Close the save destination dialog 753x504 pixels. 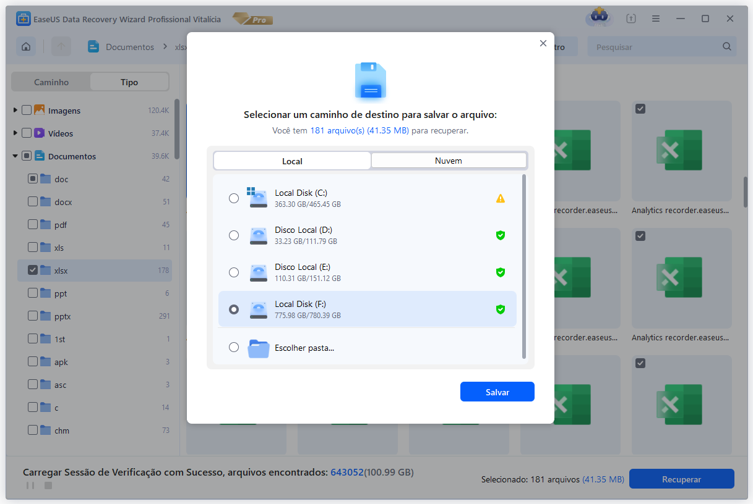coord(543,43)
